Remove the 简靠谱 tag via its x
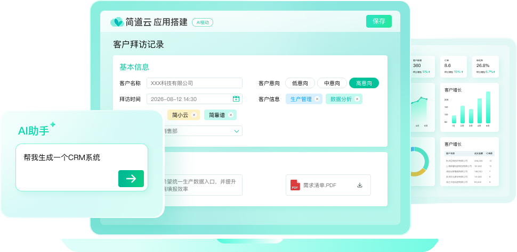The width and height of the screenshot is (517, 252). 230,115
